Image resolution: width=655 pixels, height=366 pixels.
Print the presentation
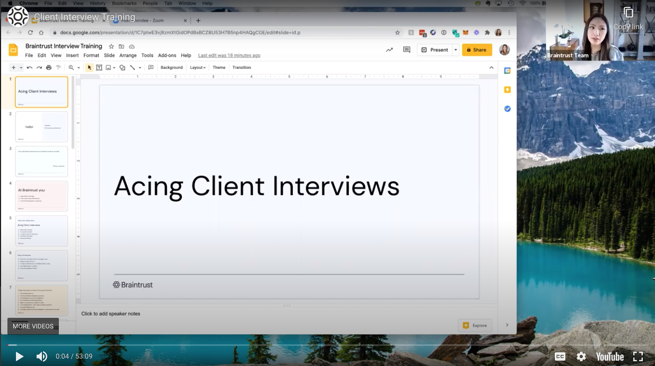[x=49, y=67]
